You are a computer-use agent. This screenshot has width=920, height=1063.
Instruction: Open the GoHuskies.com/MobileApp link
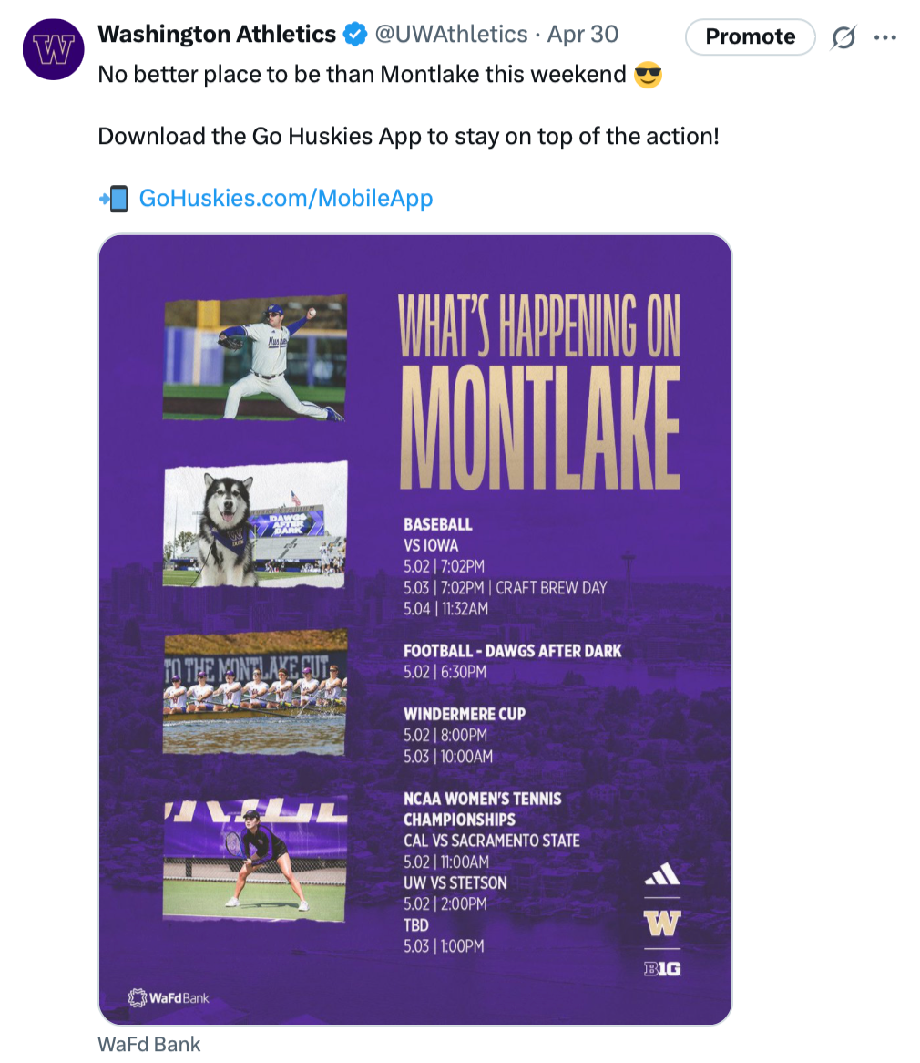286,198
